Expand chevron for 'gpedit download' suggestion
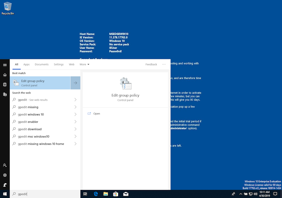This screenshot has height=198, width=282. (75, 129)
